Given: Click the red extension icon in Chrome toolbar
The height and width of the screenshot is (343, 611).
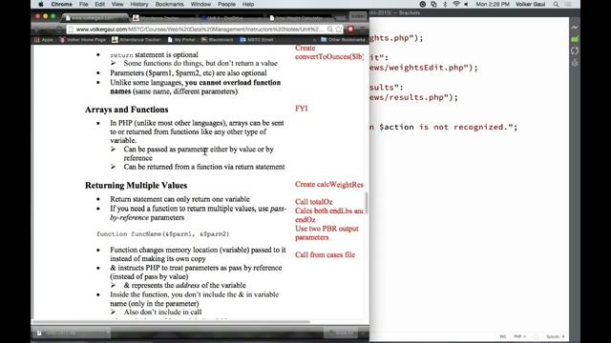Looking at the screenshot, I should point(350,30).
